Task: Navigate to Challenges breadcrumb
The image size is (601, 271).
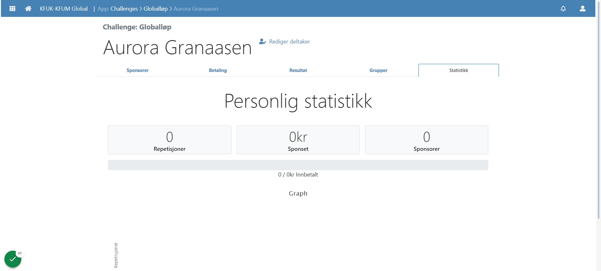Action: (x=124, y=9)
